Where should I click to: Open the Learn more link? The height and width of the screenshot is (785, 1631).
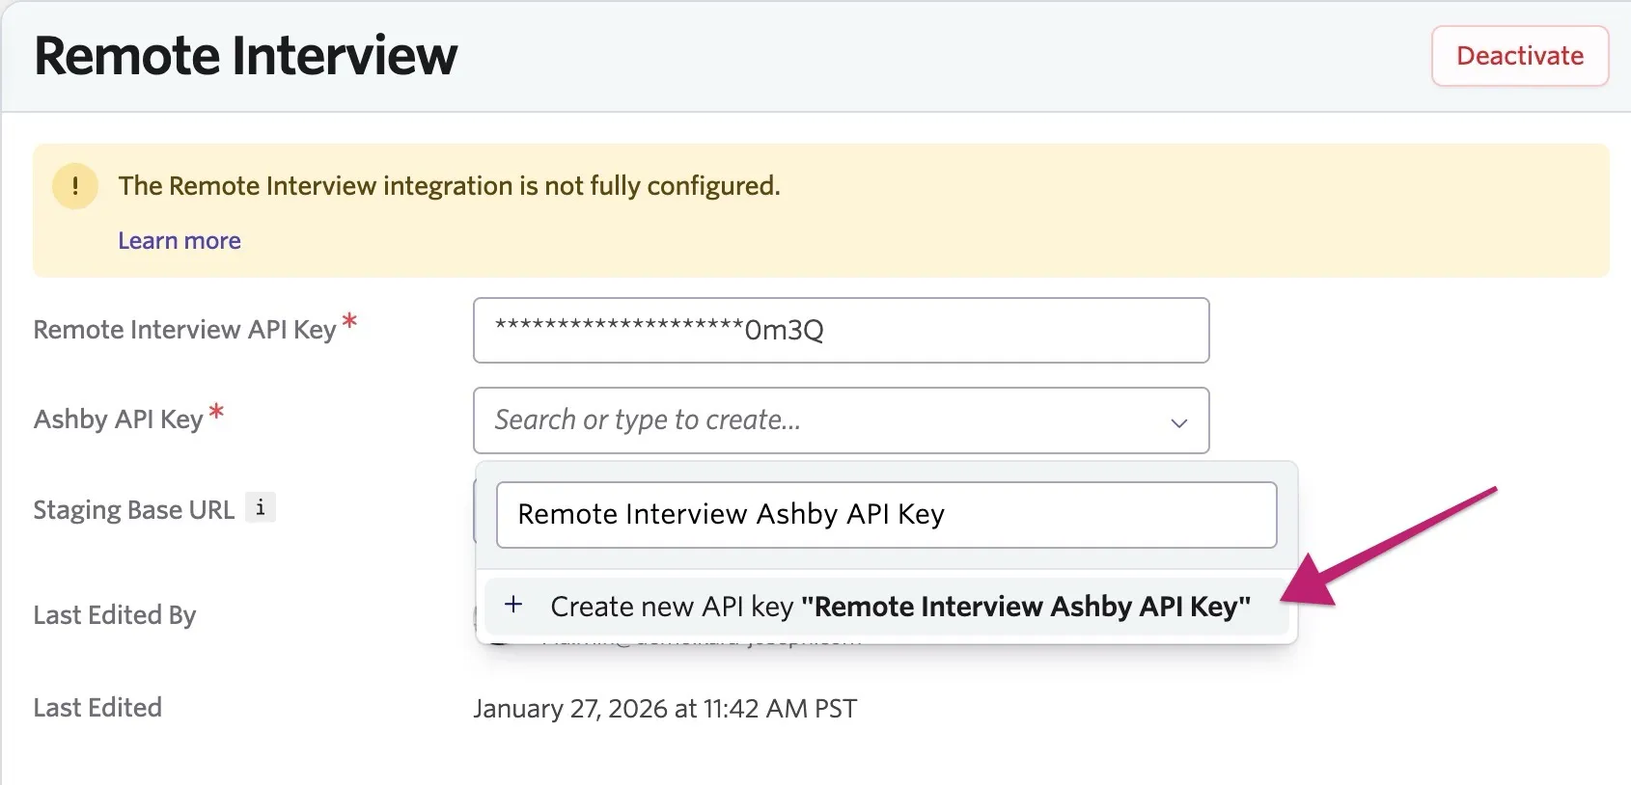[x=180, y=240]
